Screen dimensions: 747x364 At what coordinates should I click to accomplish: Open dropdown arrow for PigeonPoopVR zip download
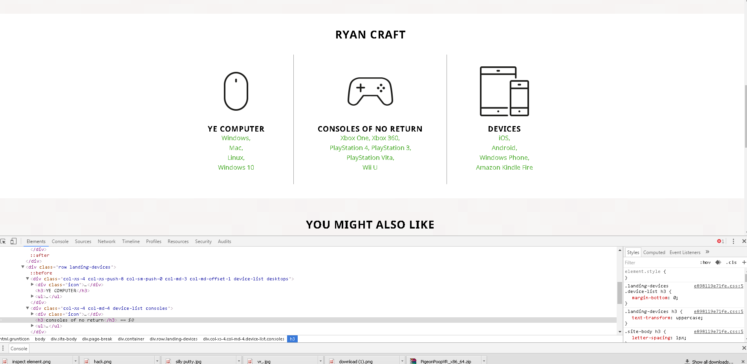click(484, 361)
